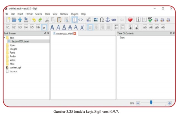Apply Heading 2 with h2 button

[14, 27]
